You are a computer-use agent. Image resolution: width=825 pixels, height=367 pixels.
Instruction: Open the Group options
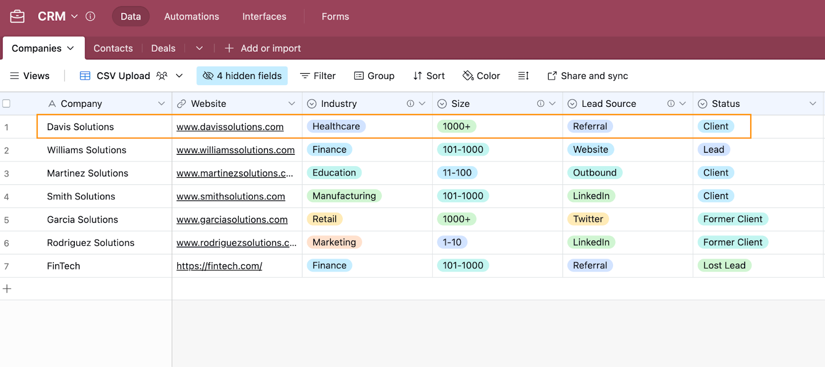tap(374, 76)
